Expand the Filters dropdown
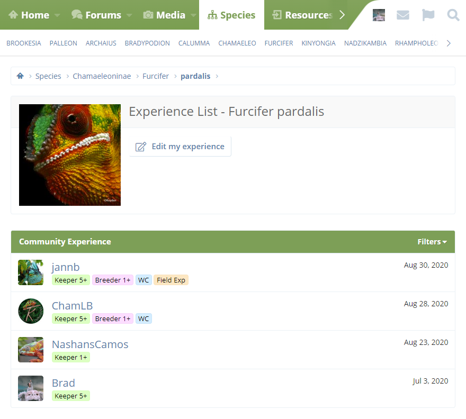 (432, 242)
